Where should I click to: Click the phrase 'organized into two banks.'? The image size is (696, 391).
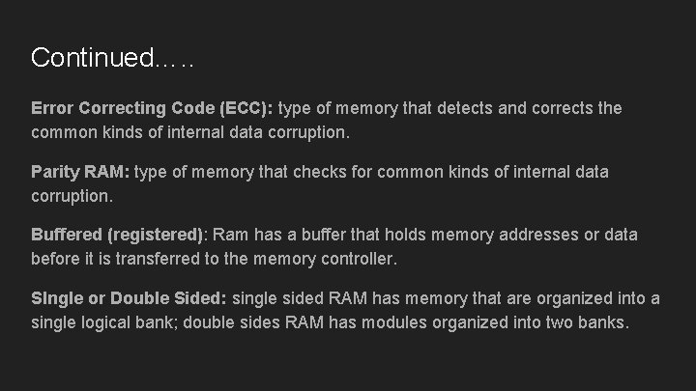pyautogui.click(x=510, y=321)
